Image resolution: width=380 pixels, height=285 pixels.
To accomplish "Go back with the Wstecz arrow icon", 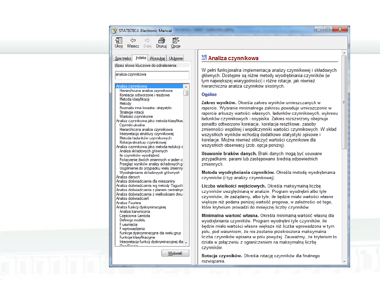I will coord(133,41).
